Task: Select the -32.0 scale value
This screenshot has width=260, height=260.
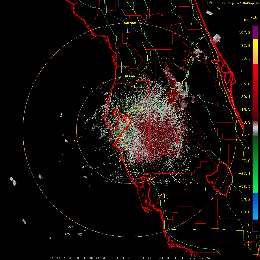Action: click(245, 148)
